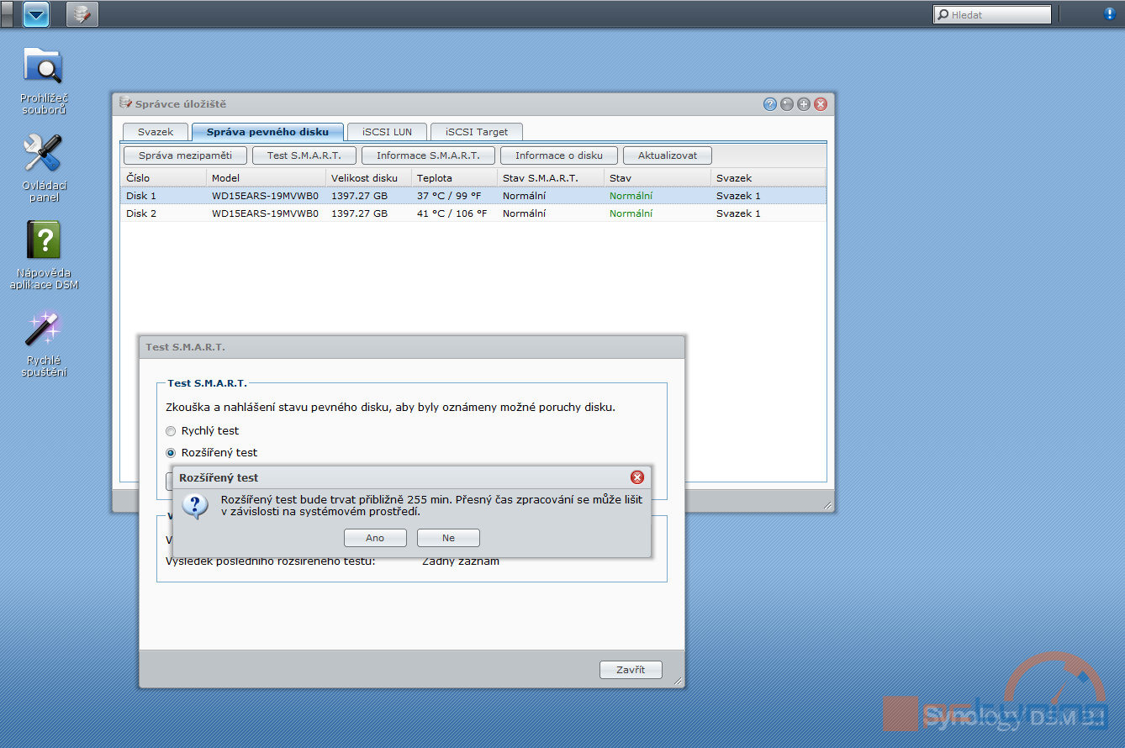Click the Test S.M.A.R.T. dialog title bar
This screenshot has width=1125, height=748.
pos(412,346)
